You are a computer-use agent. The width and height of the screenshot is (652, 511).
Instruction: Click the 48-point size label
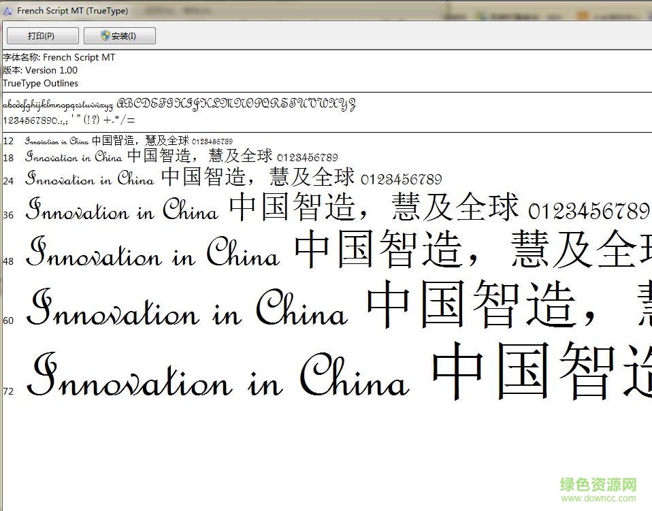tap(8, 261)
